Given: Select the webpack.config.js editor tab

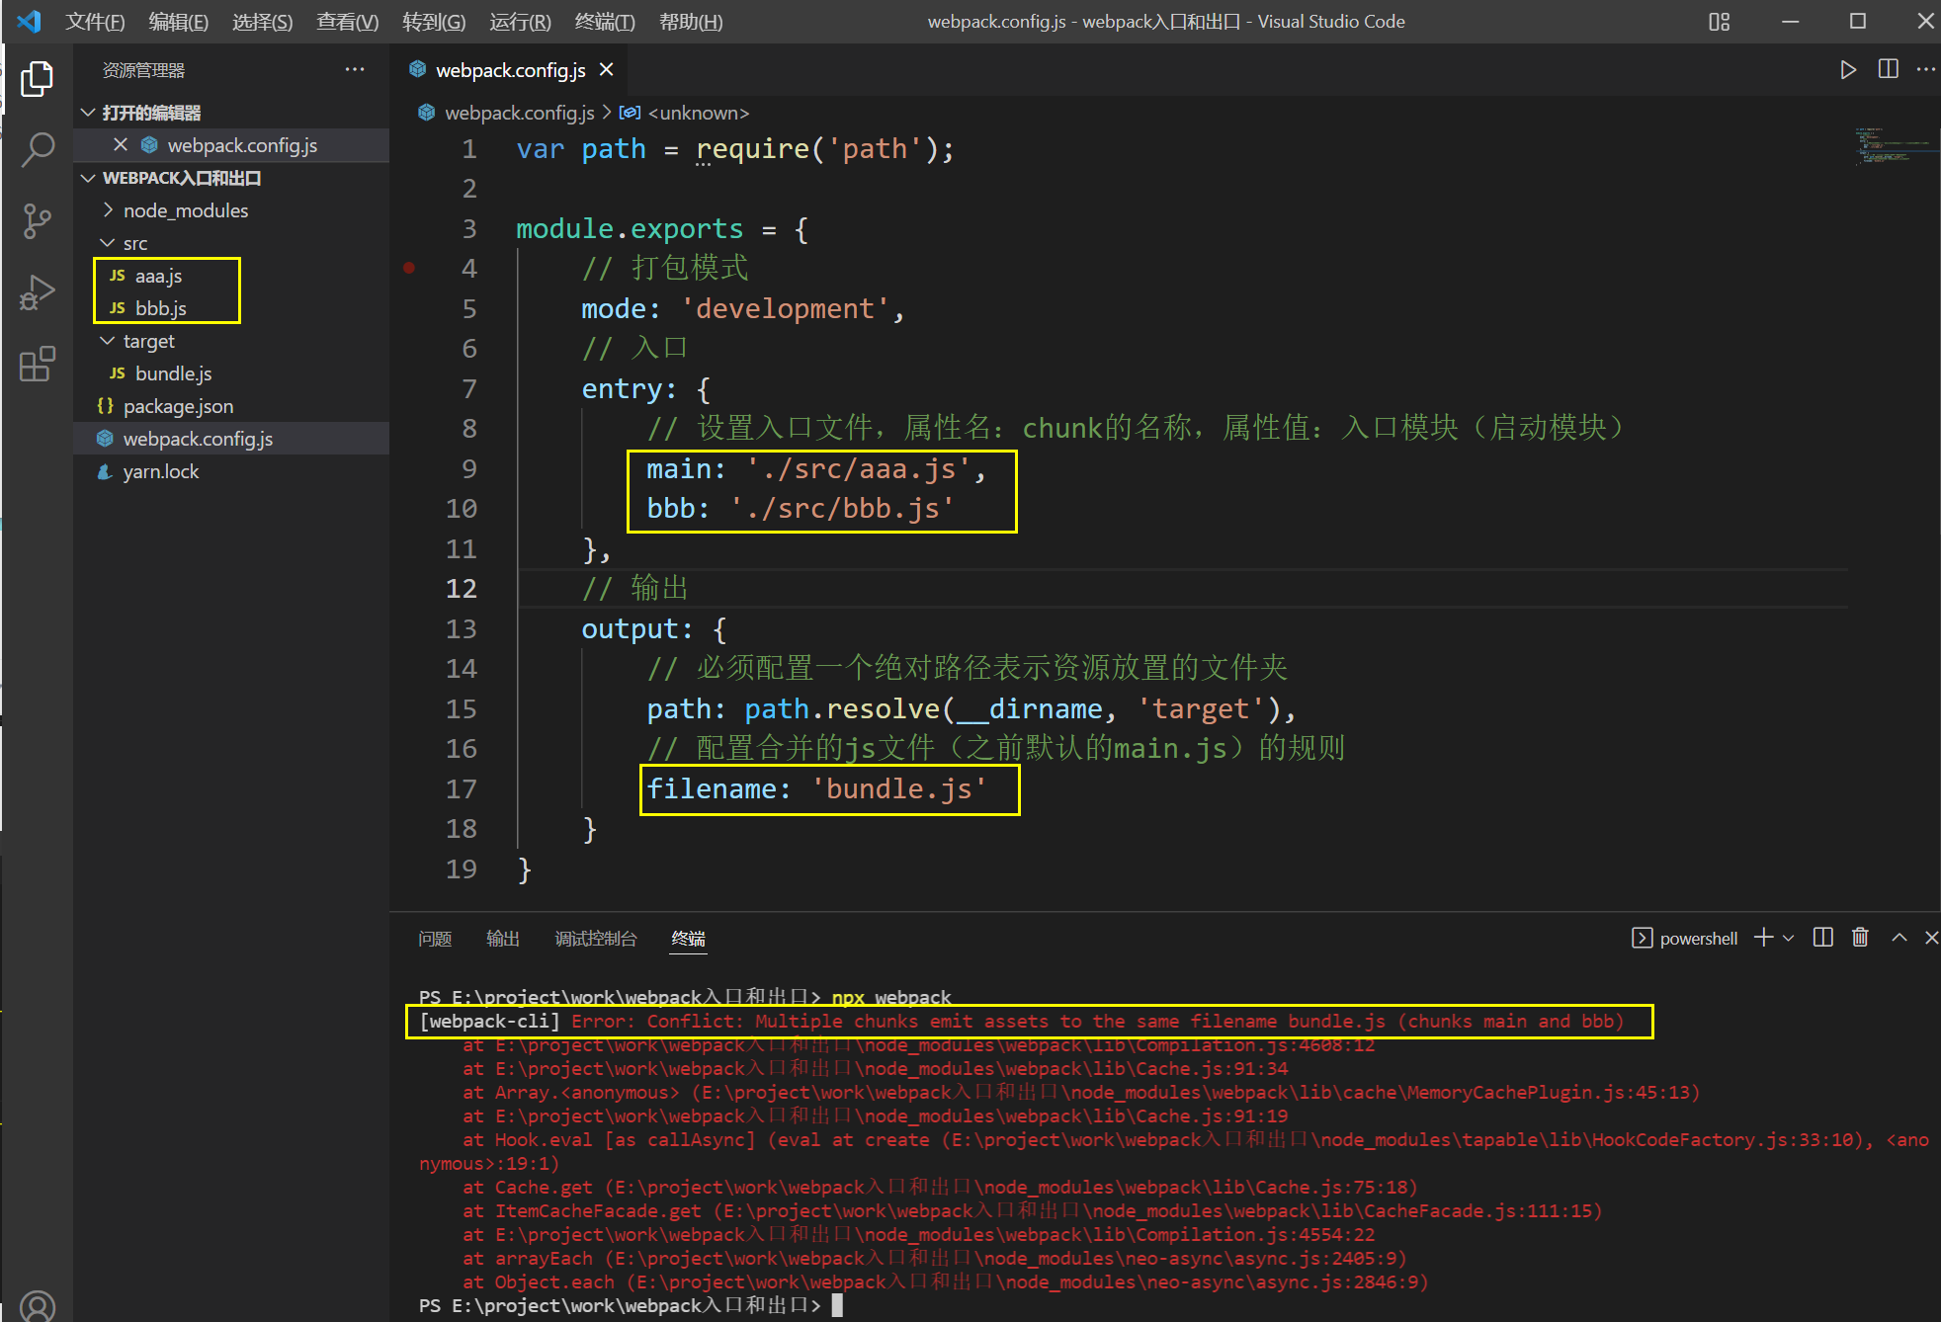Looking at the screenshot, I should (510, 69).
